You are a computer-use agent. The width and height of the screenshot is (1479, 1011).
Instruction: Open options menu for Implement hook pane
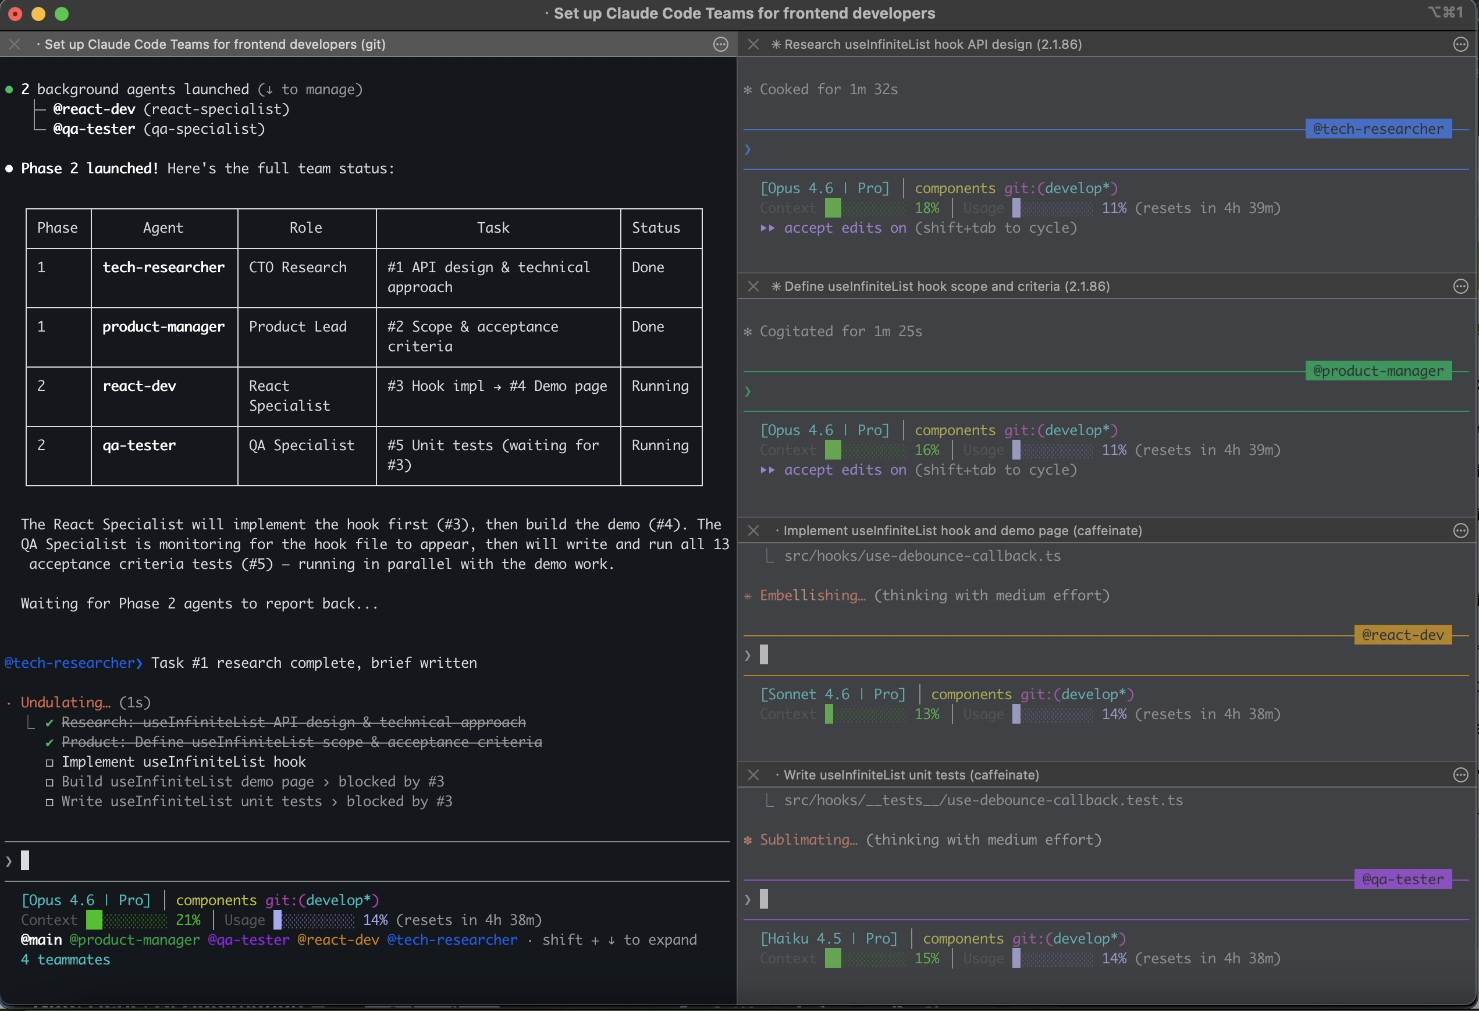point(1460,531)
